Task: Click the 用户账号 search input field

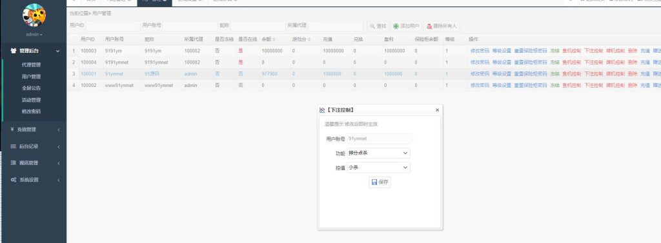Action: (190, 26)
